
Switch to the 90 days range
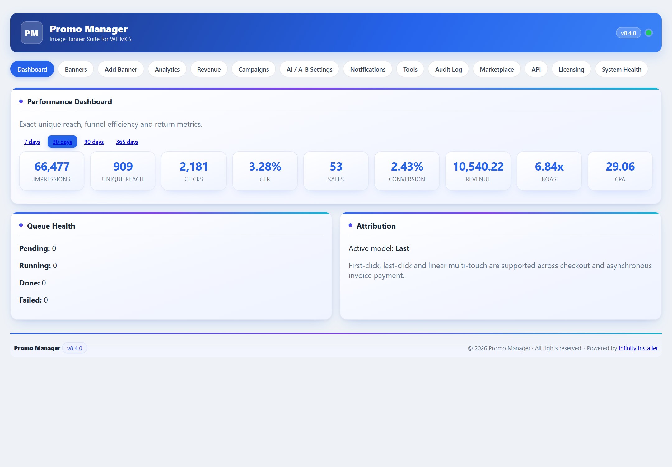94,142
